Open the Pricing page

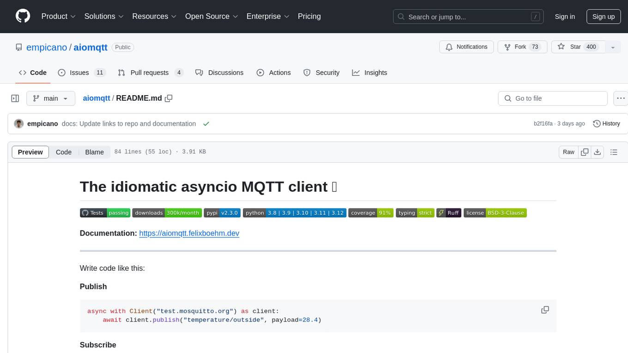309,16
